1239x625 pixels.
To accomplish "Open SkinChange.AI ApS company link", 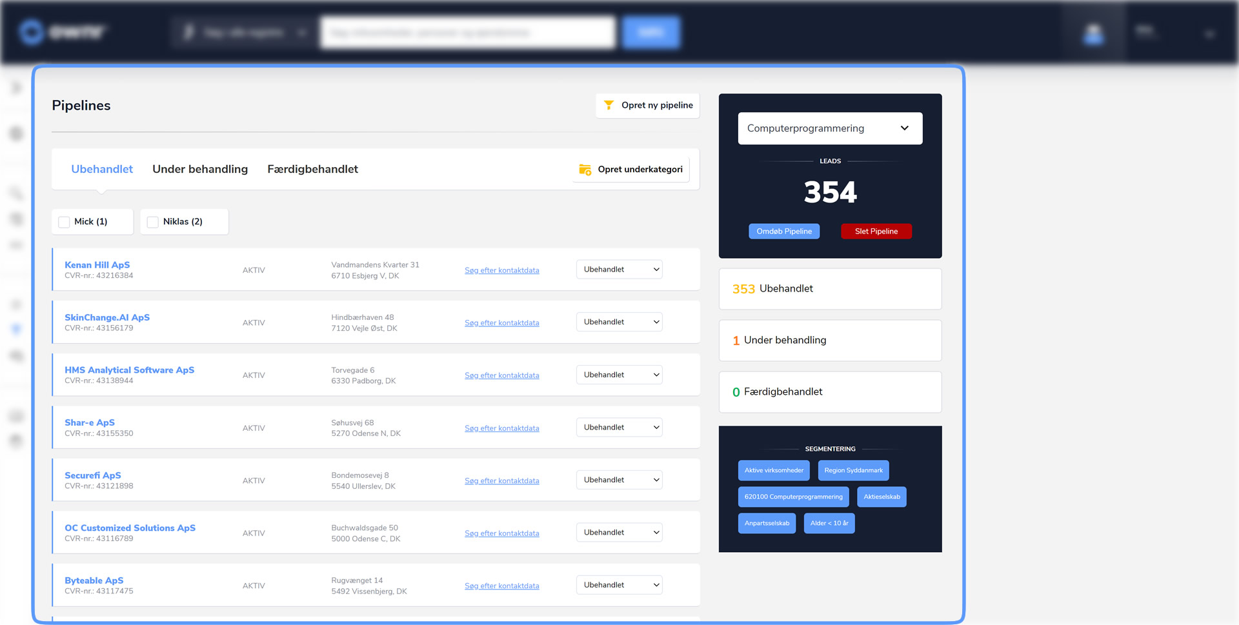I will click(x=107, y=317).
